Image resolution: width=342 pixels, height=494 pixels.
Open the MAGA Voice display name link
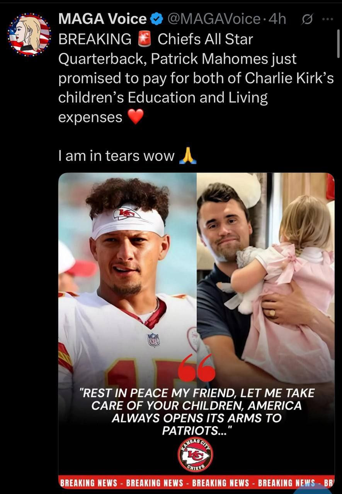102,19
